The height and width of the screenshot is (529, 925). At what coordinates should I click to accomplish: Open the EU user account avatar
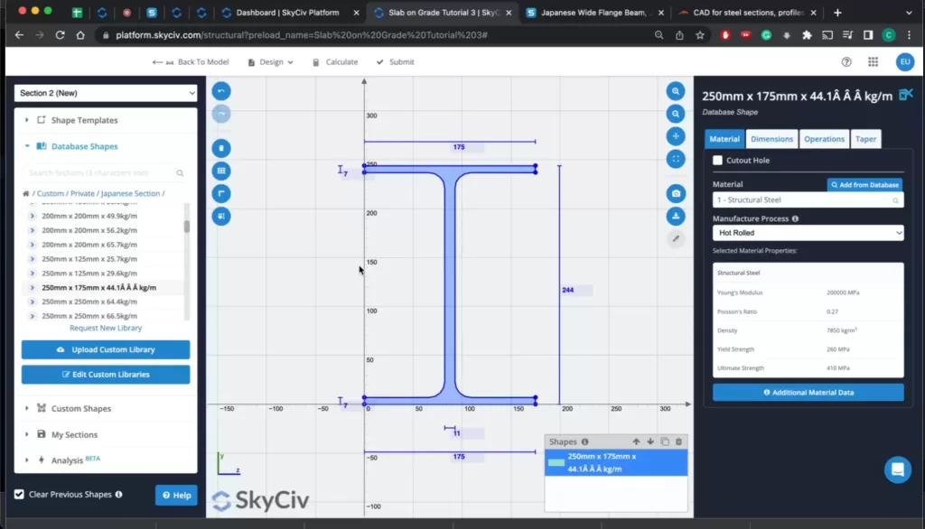[905, 62]
